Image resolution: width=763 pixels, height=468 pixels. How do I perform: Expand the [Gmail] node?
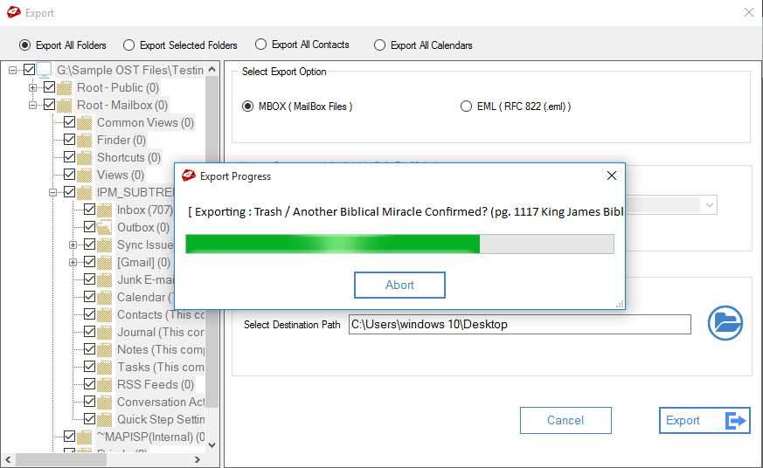click(73, 263)
